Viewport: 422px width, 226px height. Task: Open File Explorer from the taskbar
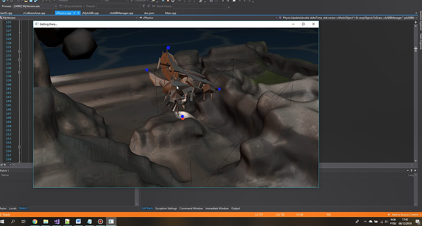pos(46,221)
